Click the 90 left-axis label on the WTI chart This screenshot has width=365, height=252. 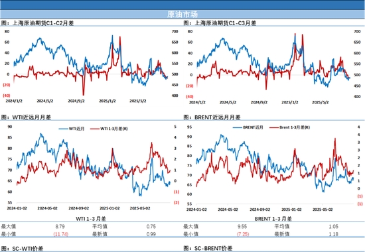10,127
